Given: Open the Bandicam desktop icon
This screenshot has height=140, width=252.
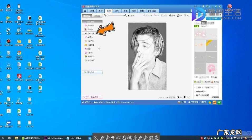Looking at the screenshot, I should point(8,43).
